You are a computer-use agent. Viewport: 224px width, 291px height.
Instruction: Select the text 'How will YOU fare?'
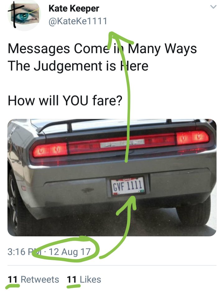(65, 101)
